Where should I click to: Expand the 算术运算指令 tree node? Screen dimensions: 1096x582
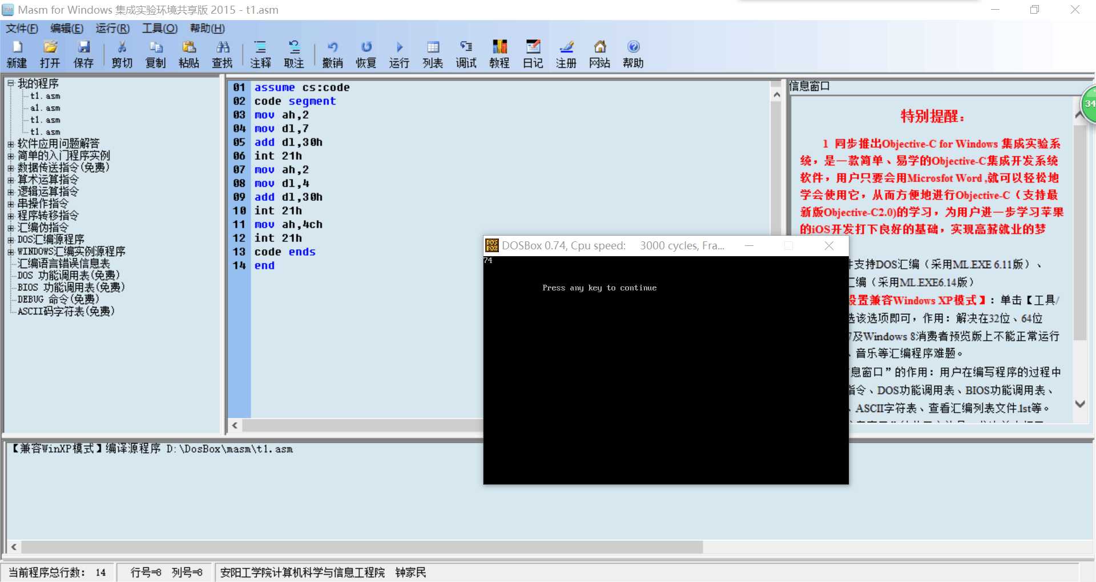(x=10, y=180)
